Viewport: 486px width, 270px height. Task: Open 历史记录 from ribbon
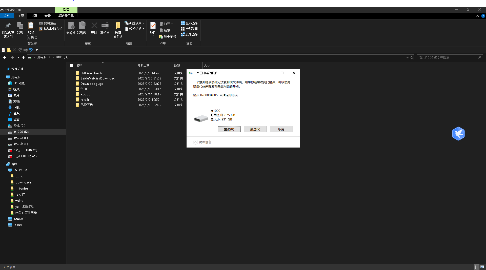pyautogui.click(x=168, y=37)
